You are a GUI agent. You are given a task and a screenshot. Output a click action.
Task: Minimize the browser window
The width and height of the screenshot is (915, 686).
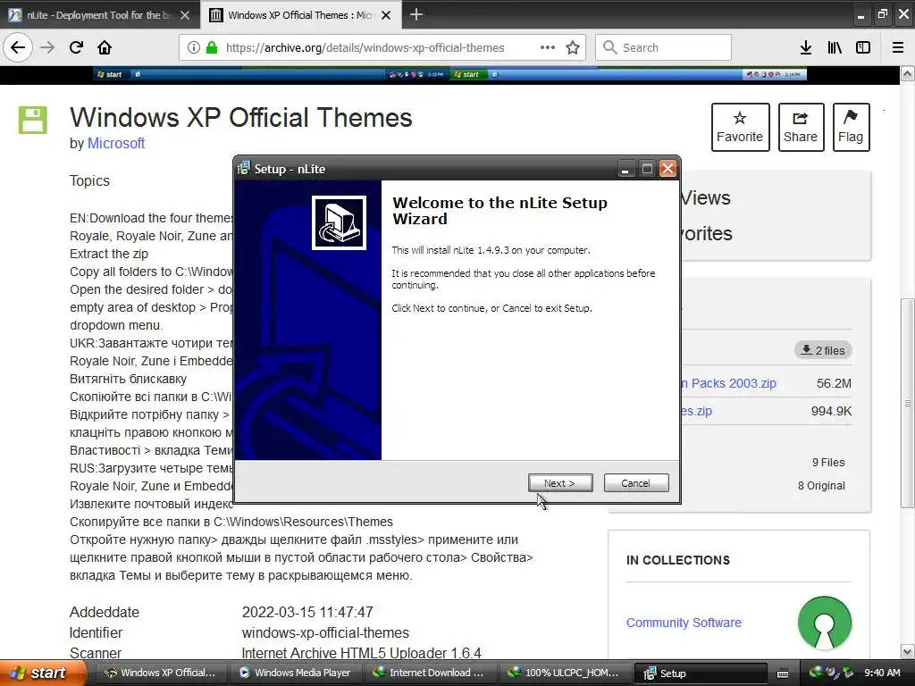[860, 14]
